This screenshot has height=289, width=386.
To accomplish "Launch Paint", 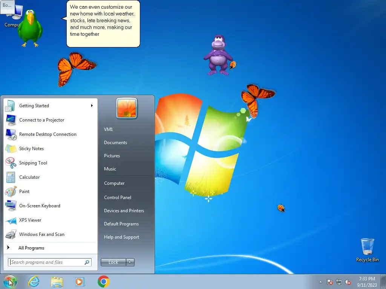I will tap(51, 192).
